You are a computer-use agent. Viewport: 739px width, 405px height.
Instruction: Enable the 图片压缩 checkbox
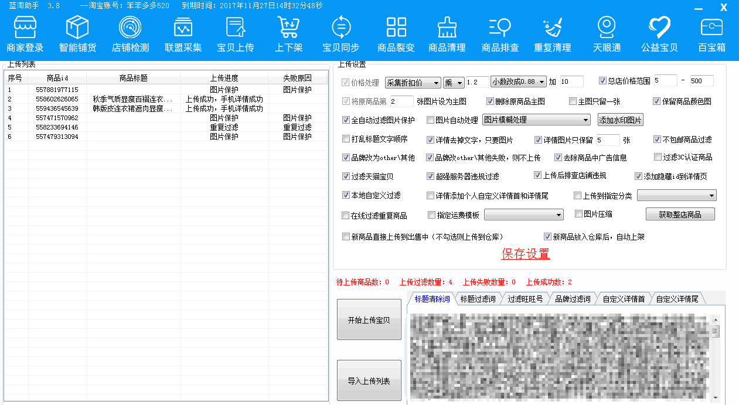(579, 214)
